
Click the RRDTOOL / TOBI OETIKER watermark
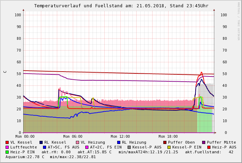pyautogui.click(x=239, y=21)
